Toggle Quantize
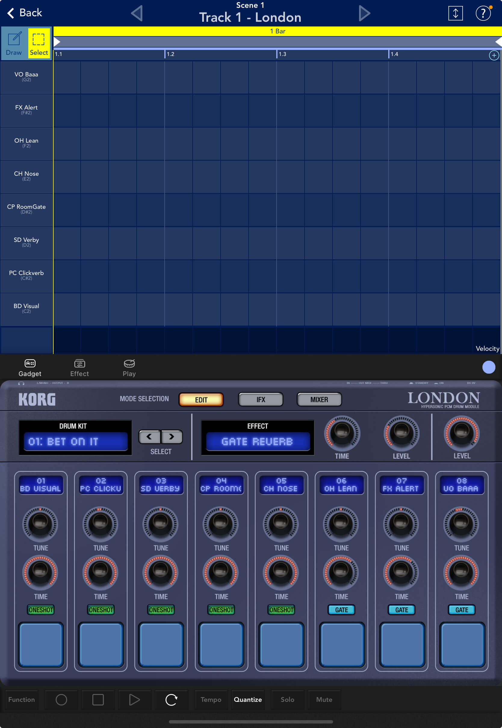 point(248,699)
